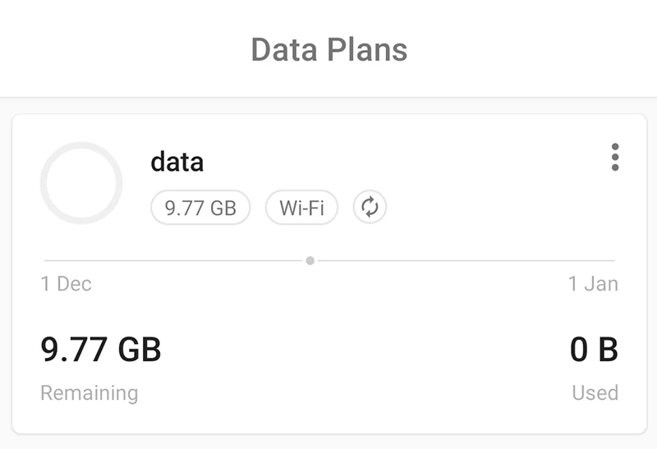Click the 1 Jan end date
Viewport: 657px width, 449px height.
593,284
